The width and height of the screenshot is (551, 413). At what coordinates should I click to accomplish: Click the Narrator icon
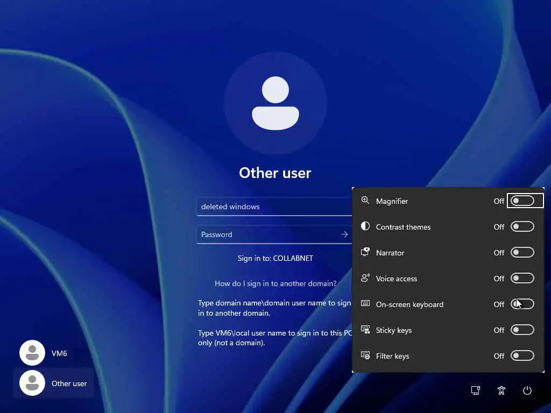tap(365, 252)
